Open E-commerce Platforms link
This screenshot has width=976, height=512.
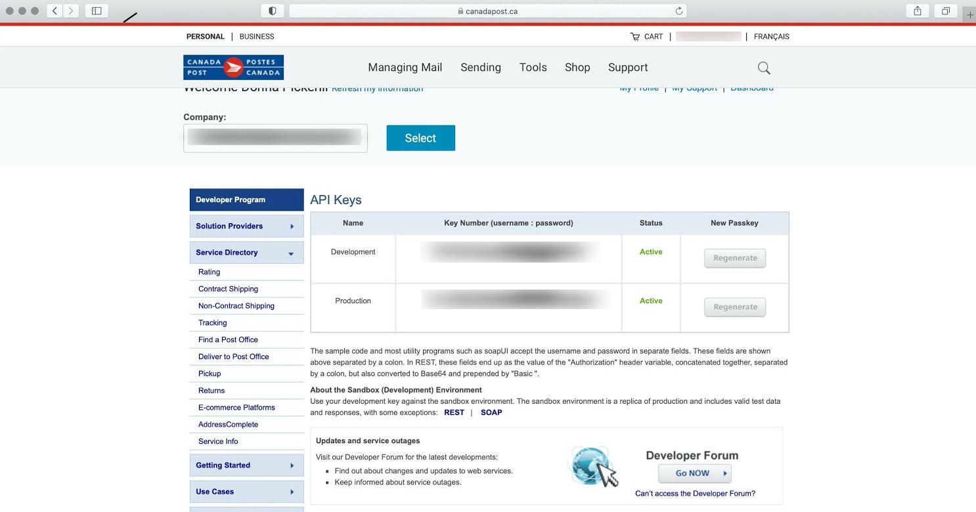pyautogui.click(x=236, y=408)
